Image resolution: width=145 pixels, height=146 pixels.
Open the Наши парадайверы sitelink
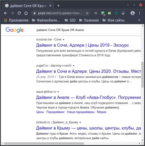[x=81, y=112]
